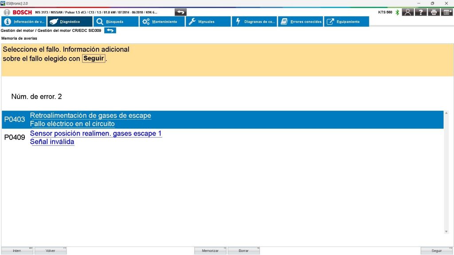Open the protocol list icon at top right
Image resolution: width=454 pixels, height=255 pixels.
pos(447,12)
